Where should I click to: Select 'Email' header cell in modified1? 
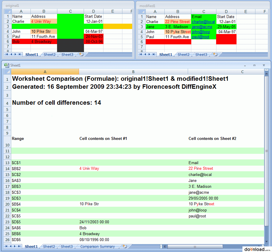(x=204, y=17)
